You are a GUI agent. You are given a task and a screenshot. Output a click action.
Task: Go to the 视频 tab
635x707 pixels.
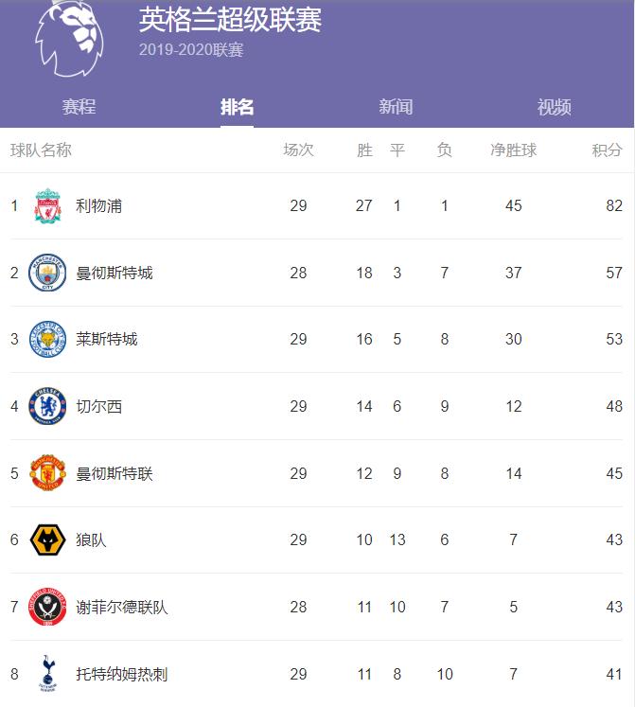pos(555,107)
